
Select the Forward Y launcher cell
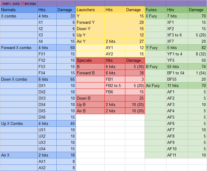[x=90, y=22]
